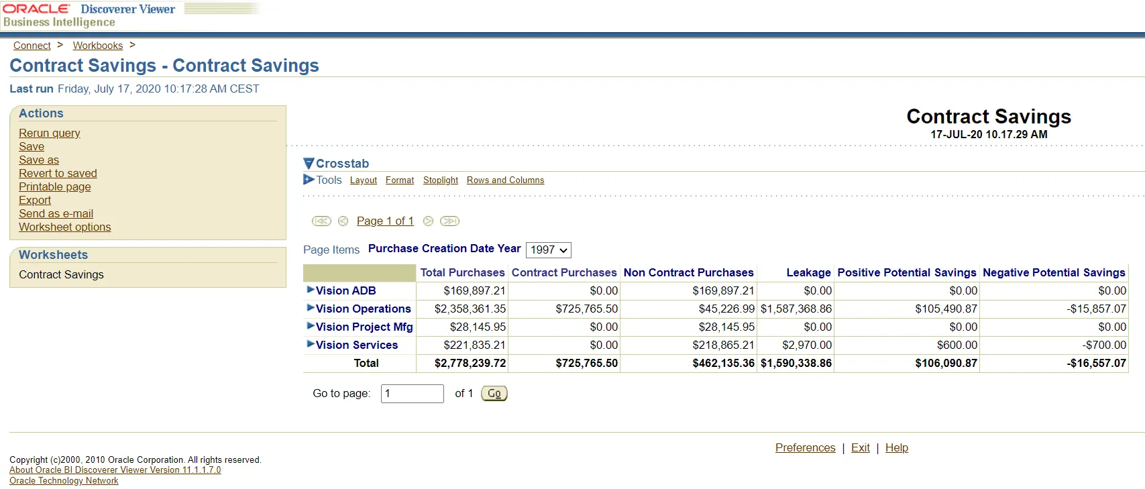Viewport: 1145px width, 489px height.
Task: Click the Exit link
Action: pos(861,447)
